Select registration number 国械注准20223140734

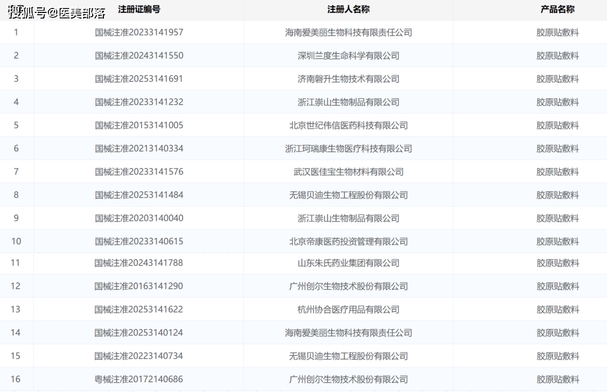[x=139, y=356]
